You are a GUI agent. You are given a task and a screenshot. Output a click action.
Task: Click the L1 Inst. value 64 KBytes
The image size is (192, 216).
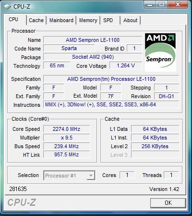pos(155,138)
